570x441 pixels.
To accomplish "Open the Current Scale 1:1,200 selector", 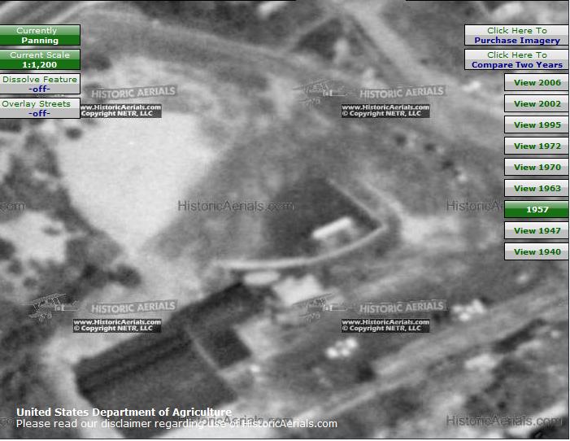I will pos(40,59).
